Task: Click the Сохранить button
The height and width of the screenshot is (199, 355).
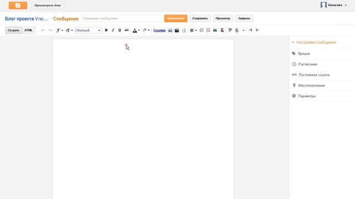Action: point(200,18)
